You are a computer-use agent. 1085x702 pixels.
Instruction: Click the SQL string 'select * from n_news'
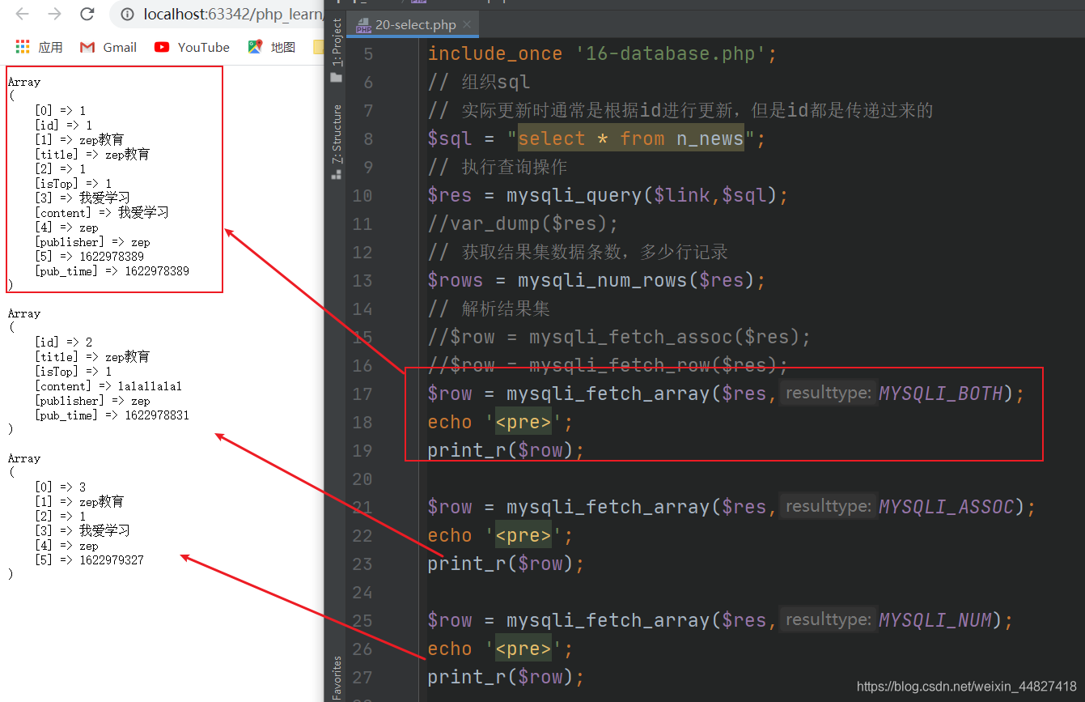coord(630,139)
